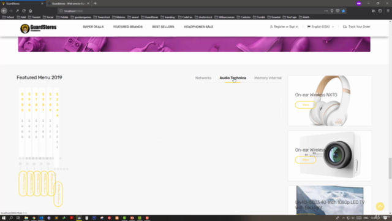The image size is (392, 221).
Task: Close the first GuardStores tab
Action: (42, 4)
